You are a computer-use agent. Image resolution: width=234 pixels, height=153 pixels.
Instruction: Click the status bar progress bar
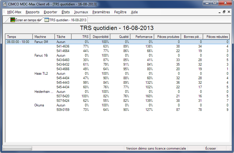tap(17, 148)
